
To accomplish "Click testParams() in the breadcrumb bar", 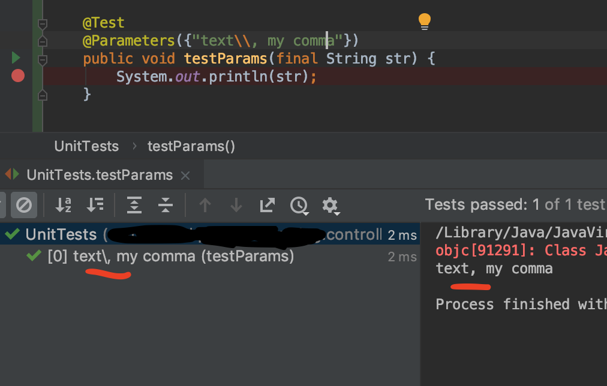I will click(191, 146).
